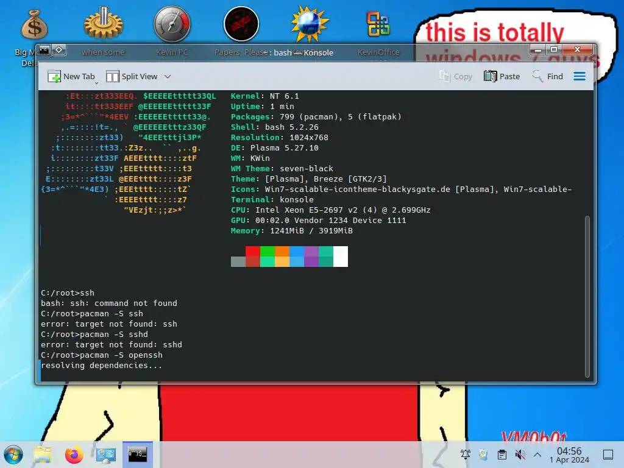Click the 'bash: ssh: command not found' line
Image resolution: width=624 pixels, height=468 pixels.
click(x=109, y=303)
